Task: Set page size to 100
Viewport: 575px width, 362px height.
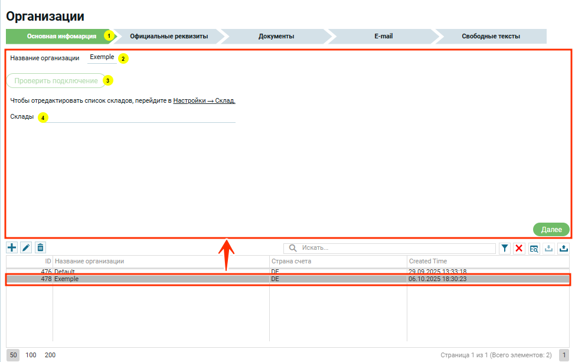Action: tap(31, 355)
